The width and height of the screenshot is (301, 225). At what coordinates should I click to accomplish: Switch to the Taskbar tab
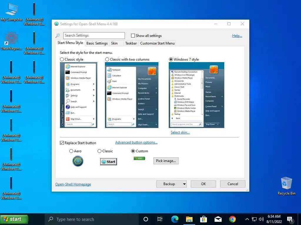(x=131, y=43)
